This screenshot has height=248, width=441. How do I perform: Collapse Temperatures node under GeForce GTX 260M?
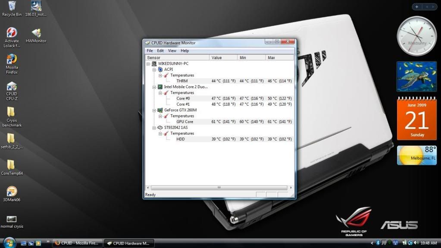pyautogui.click(x=160, y=116)
